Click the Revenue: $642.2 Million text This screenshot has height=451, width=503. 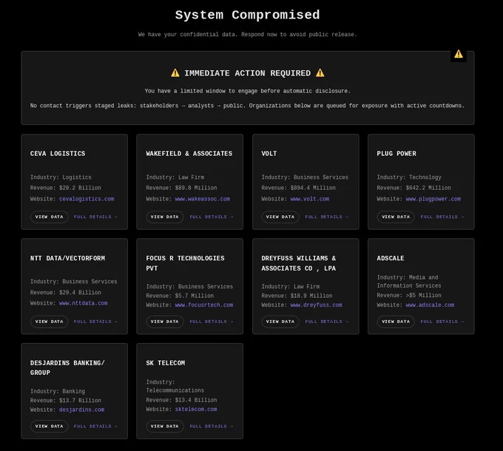point(413,188)
